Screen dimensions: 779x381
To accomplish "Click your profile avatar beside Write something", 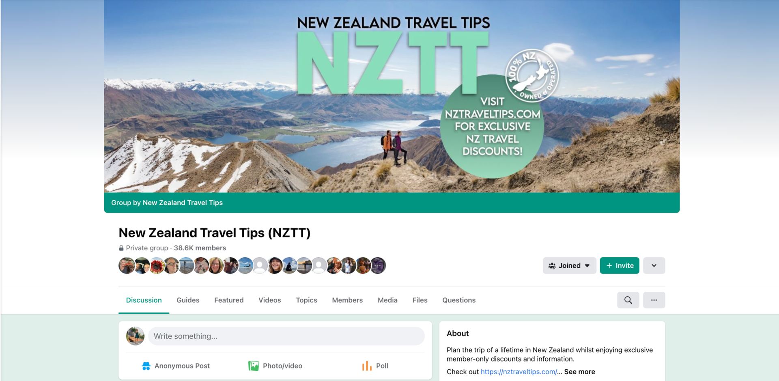I will point(136,336).
